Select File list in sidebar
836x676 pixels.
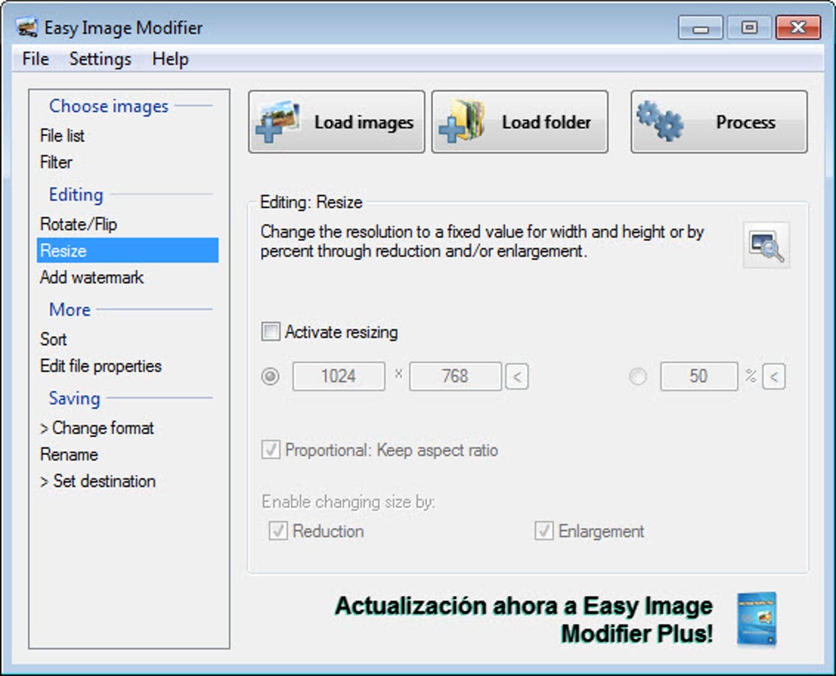127,135
